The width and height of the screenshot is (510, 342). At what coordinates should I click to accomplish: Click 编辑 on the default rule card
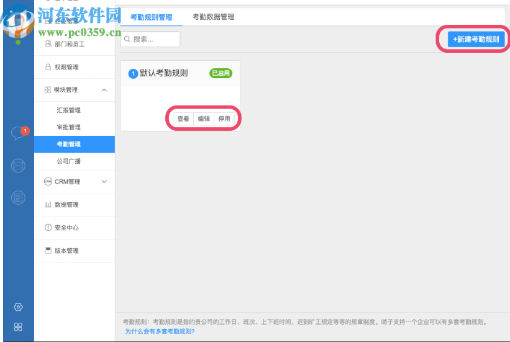point(204,119)
